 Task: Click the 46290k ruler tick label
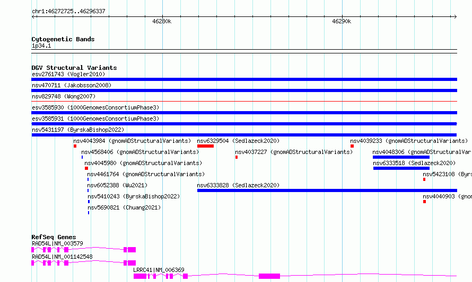pyautogui.click(x=342, y=21)
